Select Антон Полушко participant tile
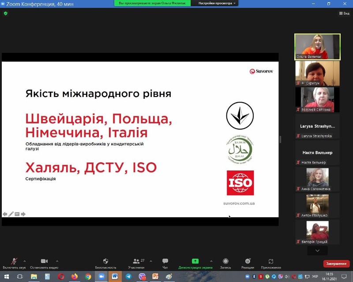The width and height of the screenshot is (353, 282). (317, 205)
